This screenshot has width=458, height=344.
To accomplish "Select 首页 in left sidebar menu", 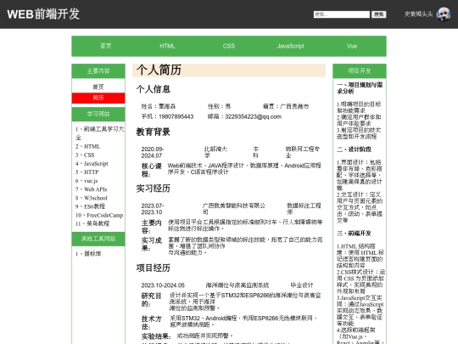I will point(98,87).
